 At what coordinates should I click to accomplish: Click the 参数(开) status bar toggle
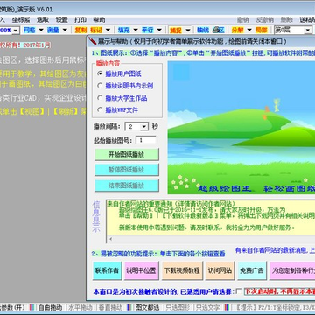pyautogui.click(x=13, y=307)
